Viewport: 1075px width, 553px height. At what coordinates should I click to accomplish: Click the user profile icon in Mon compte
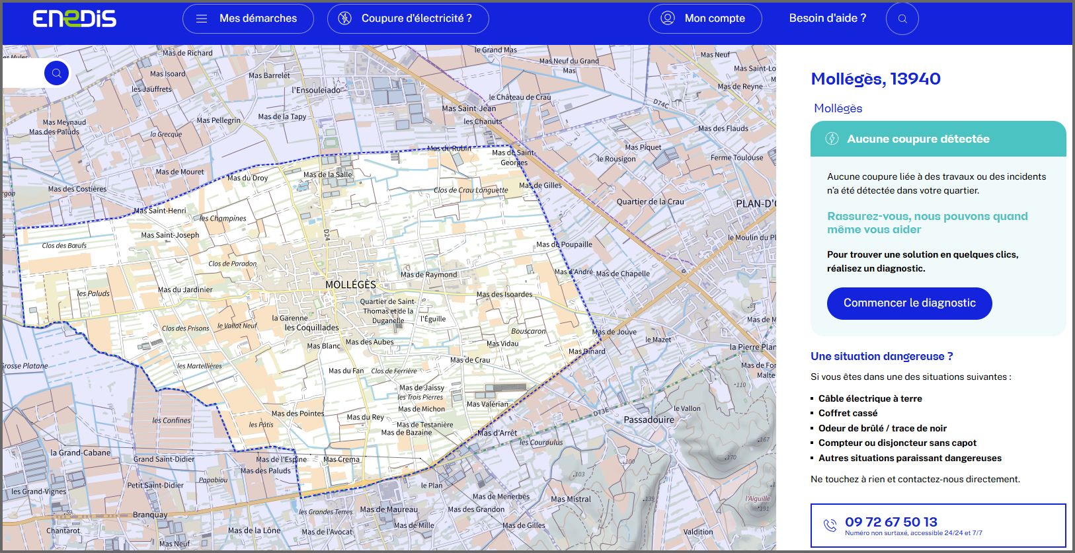(668, 18)
